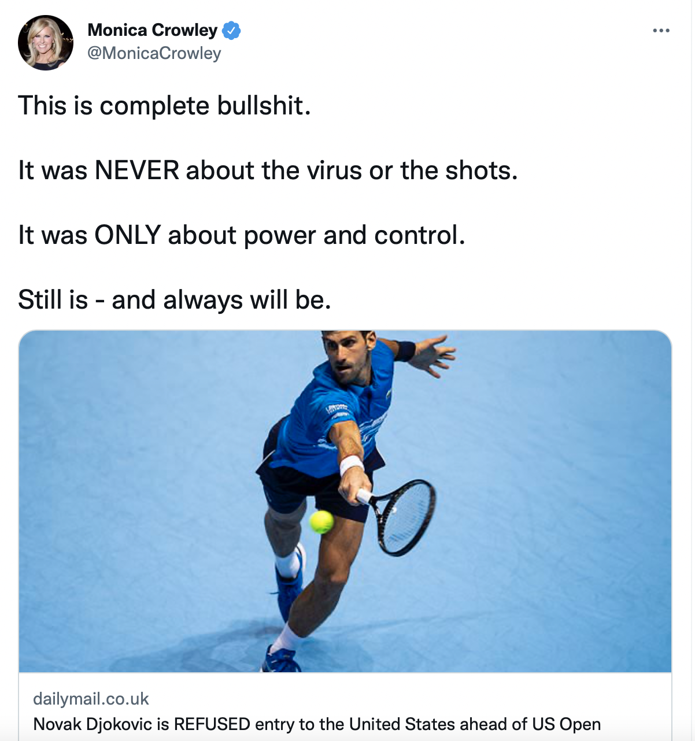Open the Novak Djokovic REFUSED entry headline

(317, 724)
